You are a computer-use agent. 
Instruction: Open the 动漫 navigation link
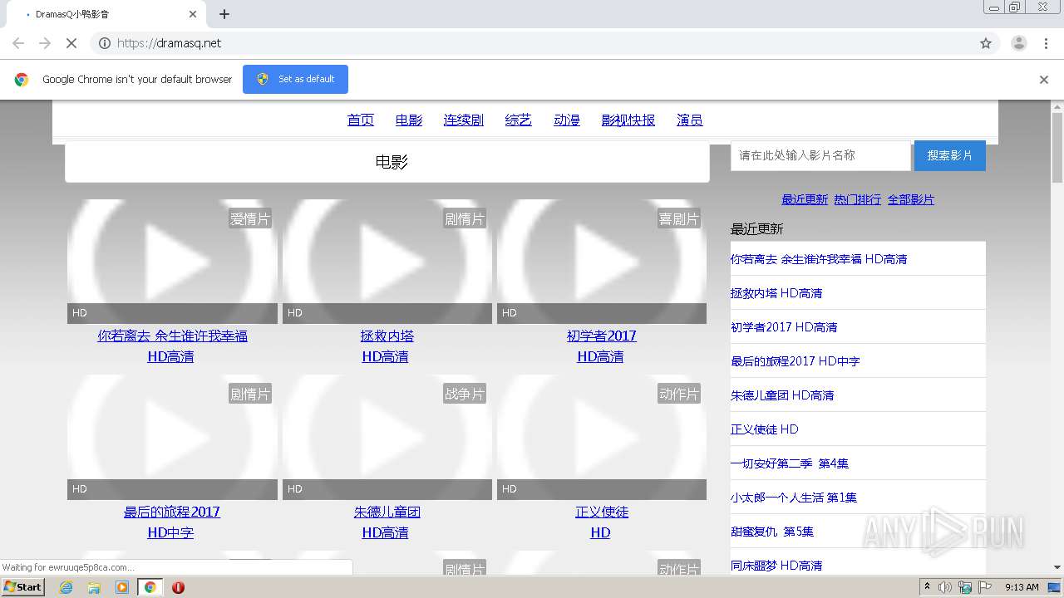[567, 120]
